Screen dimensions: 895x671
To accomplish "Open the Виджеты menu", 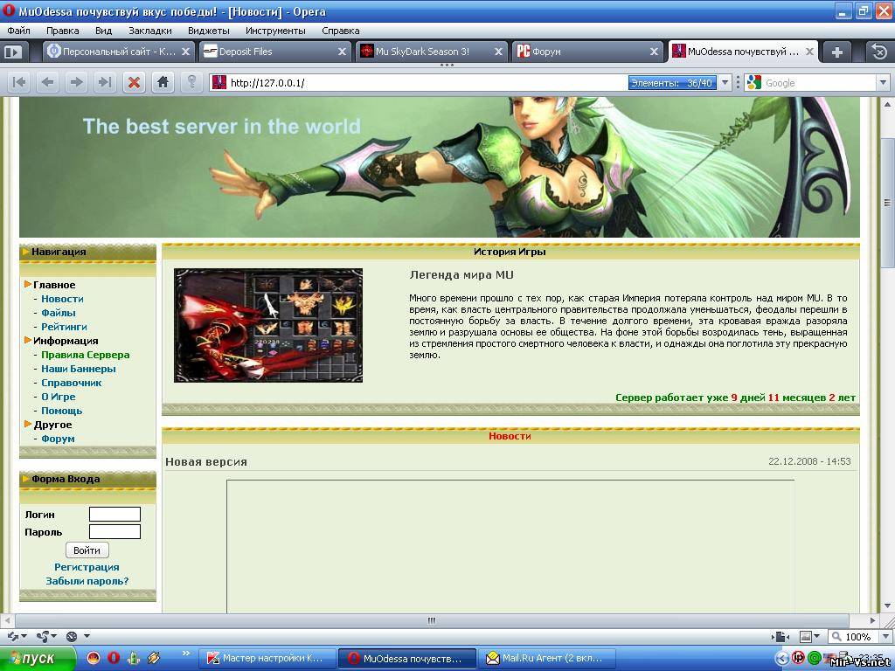I will click(209, 31).
